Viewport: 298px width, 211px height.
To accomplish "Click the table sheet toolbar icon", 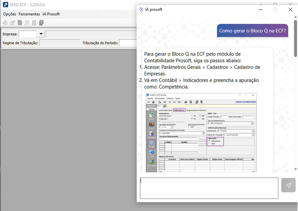I will [34, 23].
